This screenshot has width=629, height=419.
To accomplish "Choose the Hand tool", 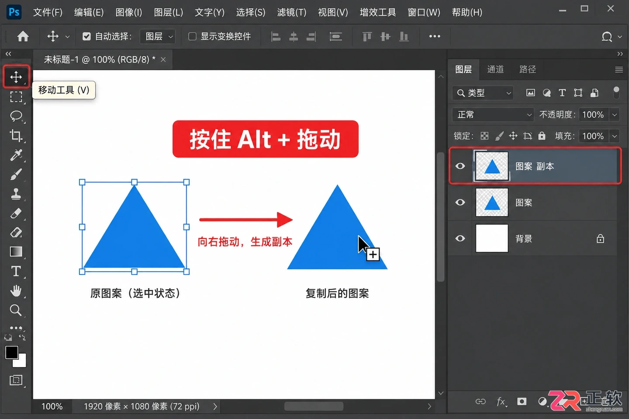I will (x=16, y=291).
